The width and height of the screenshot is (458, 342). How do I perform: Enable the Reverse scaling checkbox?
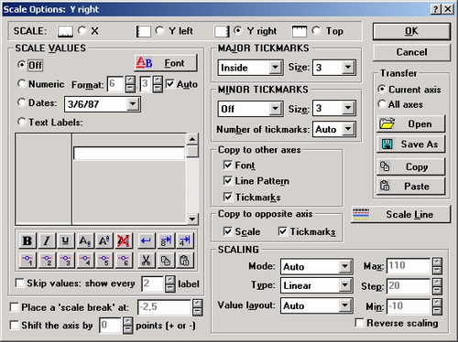360,323
